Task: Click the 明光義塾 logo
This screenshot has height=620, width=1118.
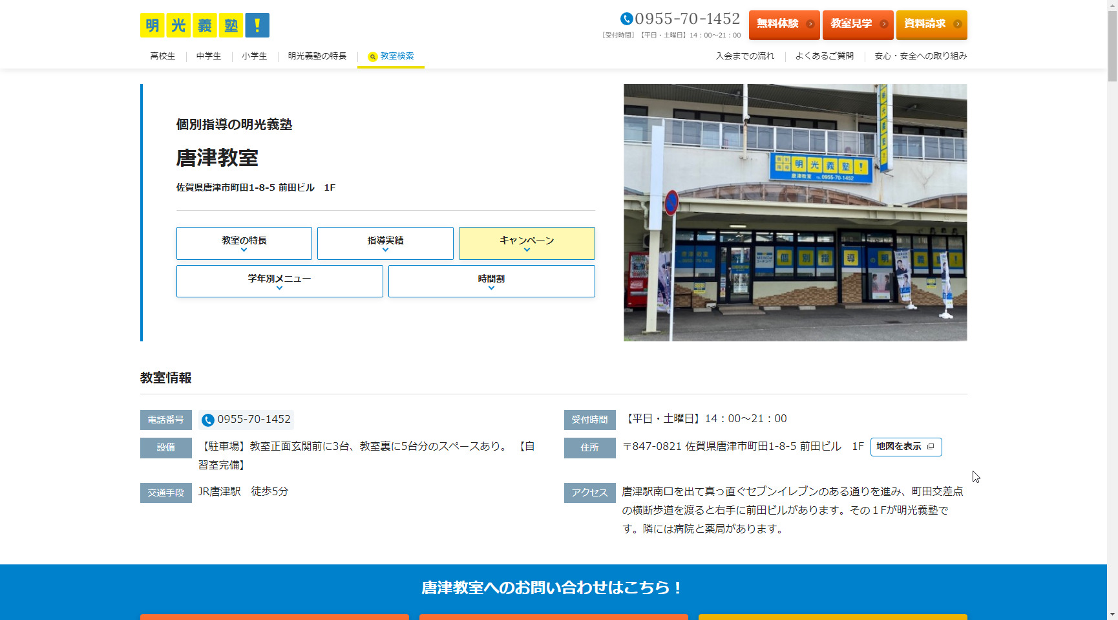Action: pos(205,25)
